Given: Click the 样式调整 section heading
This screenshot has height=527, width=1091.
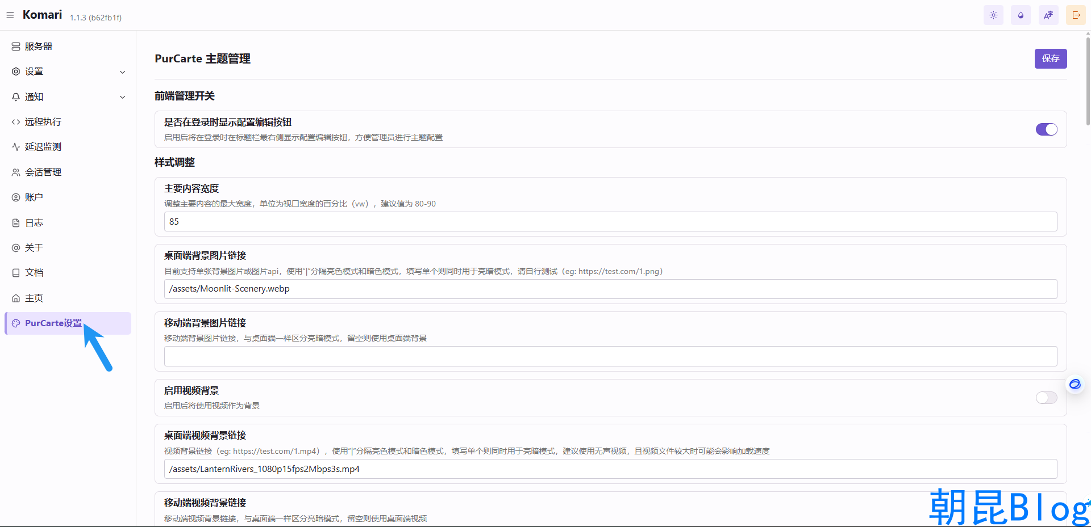Looking at the screenshot, I should coord(174,162).
